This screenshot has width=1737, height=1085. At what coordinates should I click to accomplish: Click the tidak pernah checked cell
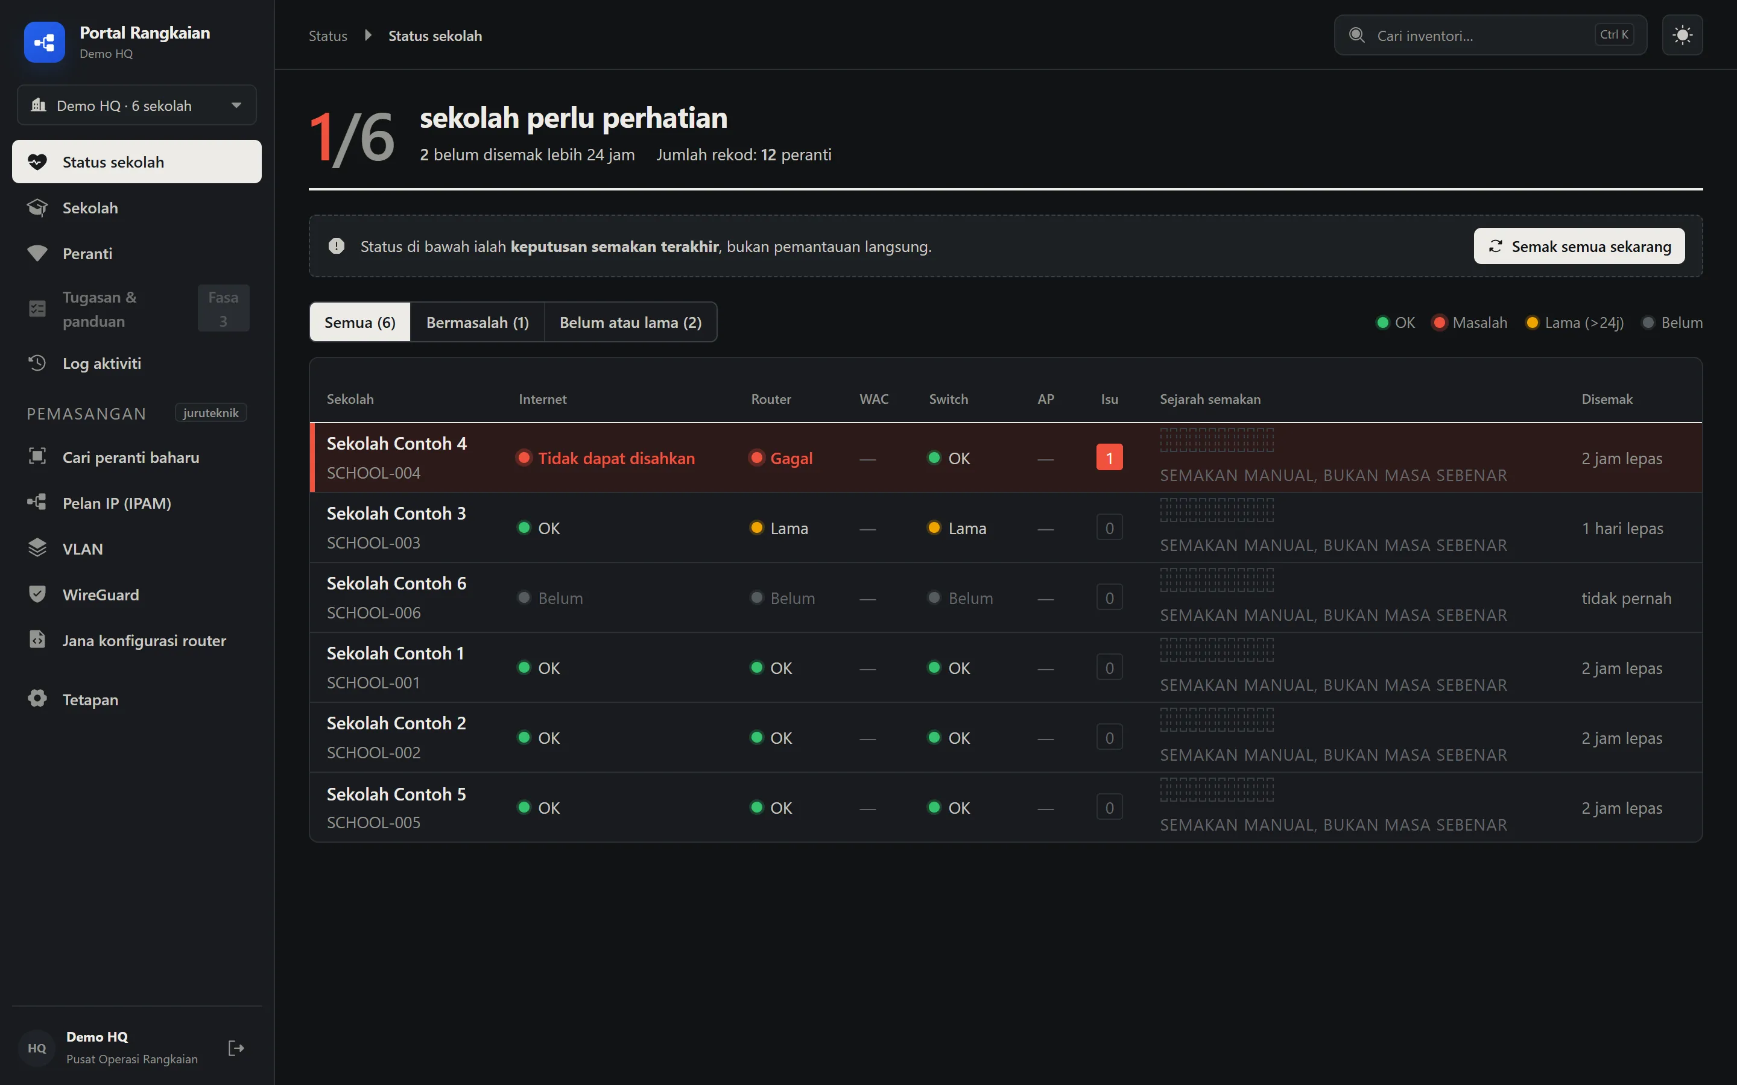point(1627,598)
